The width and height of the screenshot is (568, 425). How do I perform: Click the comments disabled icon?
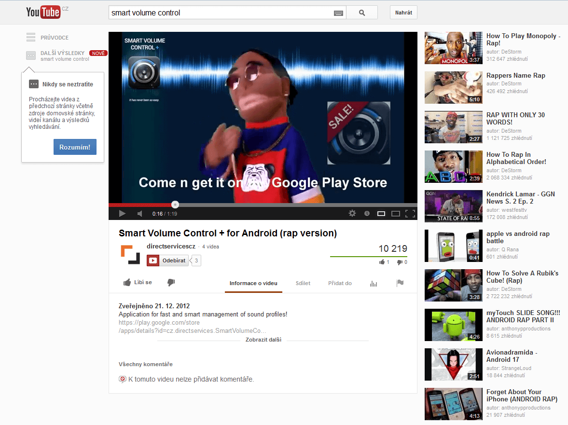pyautogui.click(x=123, y=379)
